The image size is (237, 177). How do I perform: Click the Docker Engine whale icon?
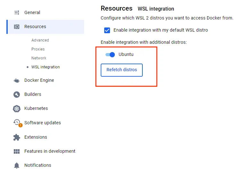coord(17,81)
